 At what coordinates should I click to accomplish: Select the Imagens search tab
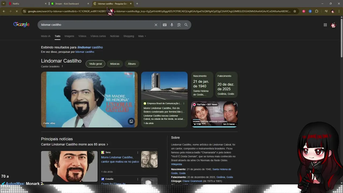click(69, 36)
